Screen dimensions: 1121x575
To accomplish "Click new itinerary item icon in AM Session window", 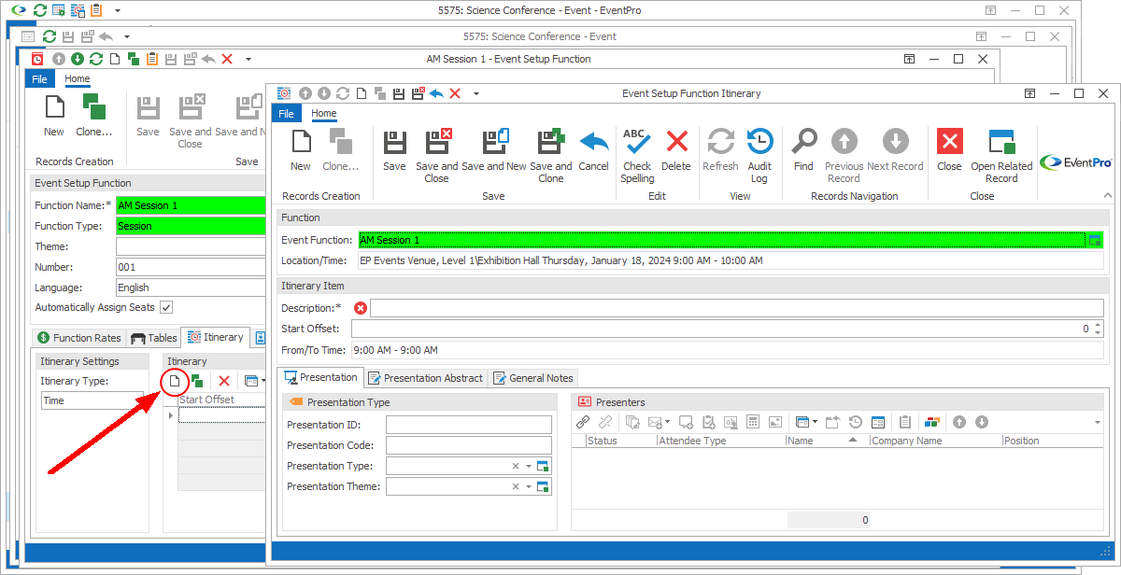I will [x=174, y=381].
